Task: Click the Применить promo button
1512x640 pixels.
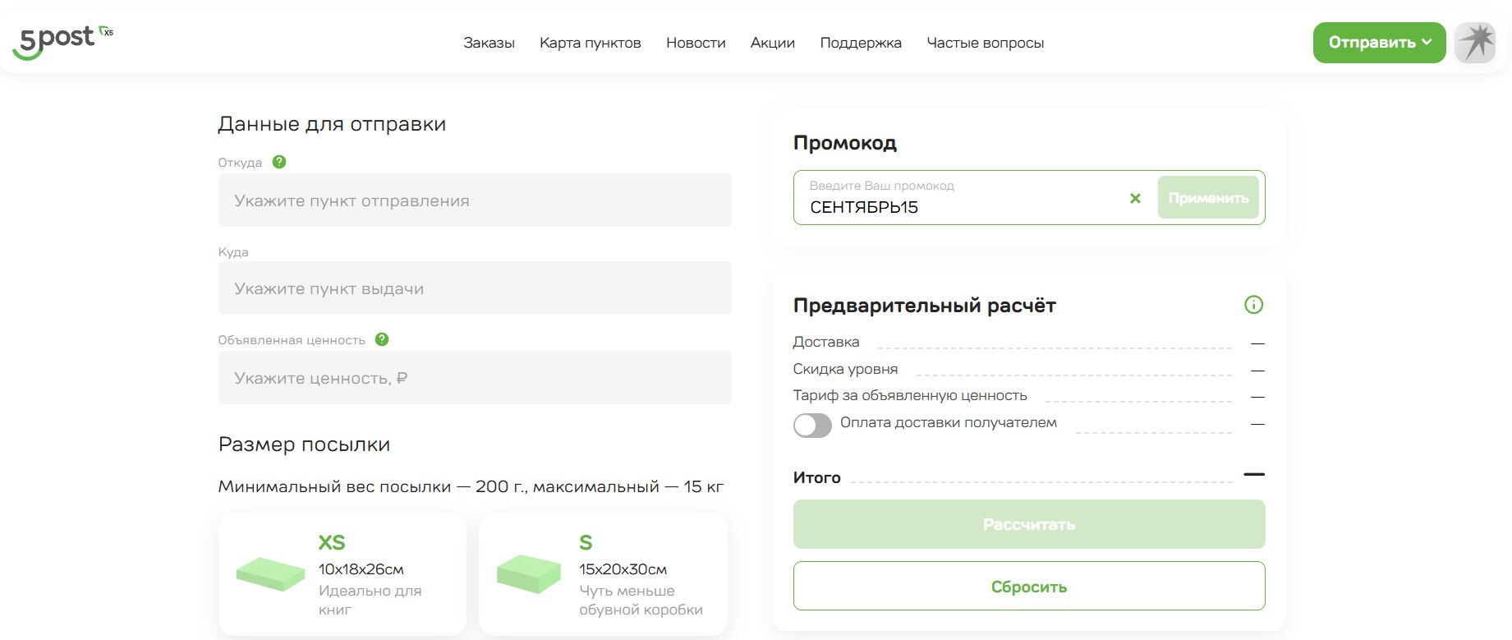Action: coord(1208,197)
